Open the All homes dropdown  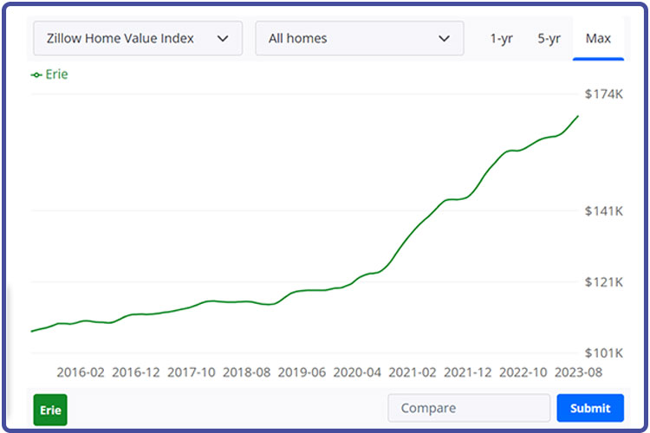coord(360,38)
